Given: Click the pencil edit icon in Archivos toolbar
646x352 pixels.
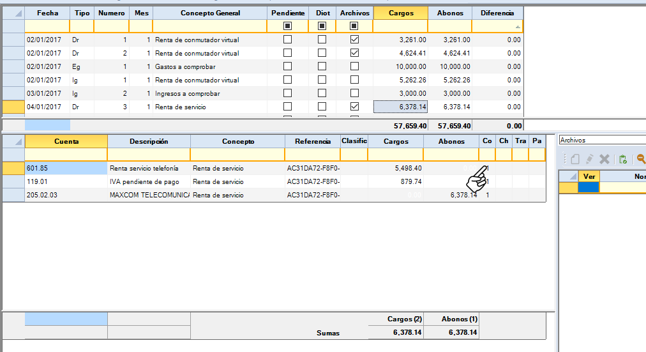Looking at the screenshot, I should pos(590,160).
